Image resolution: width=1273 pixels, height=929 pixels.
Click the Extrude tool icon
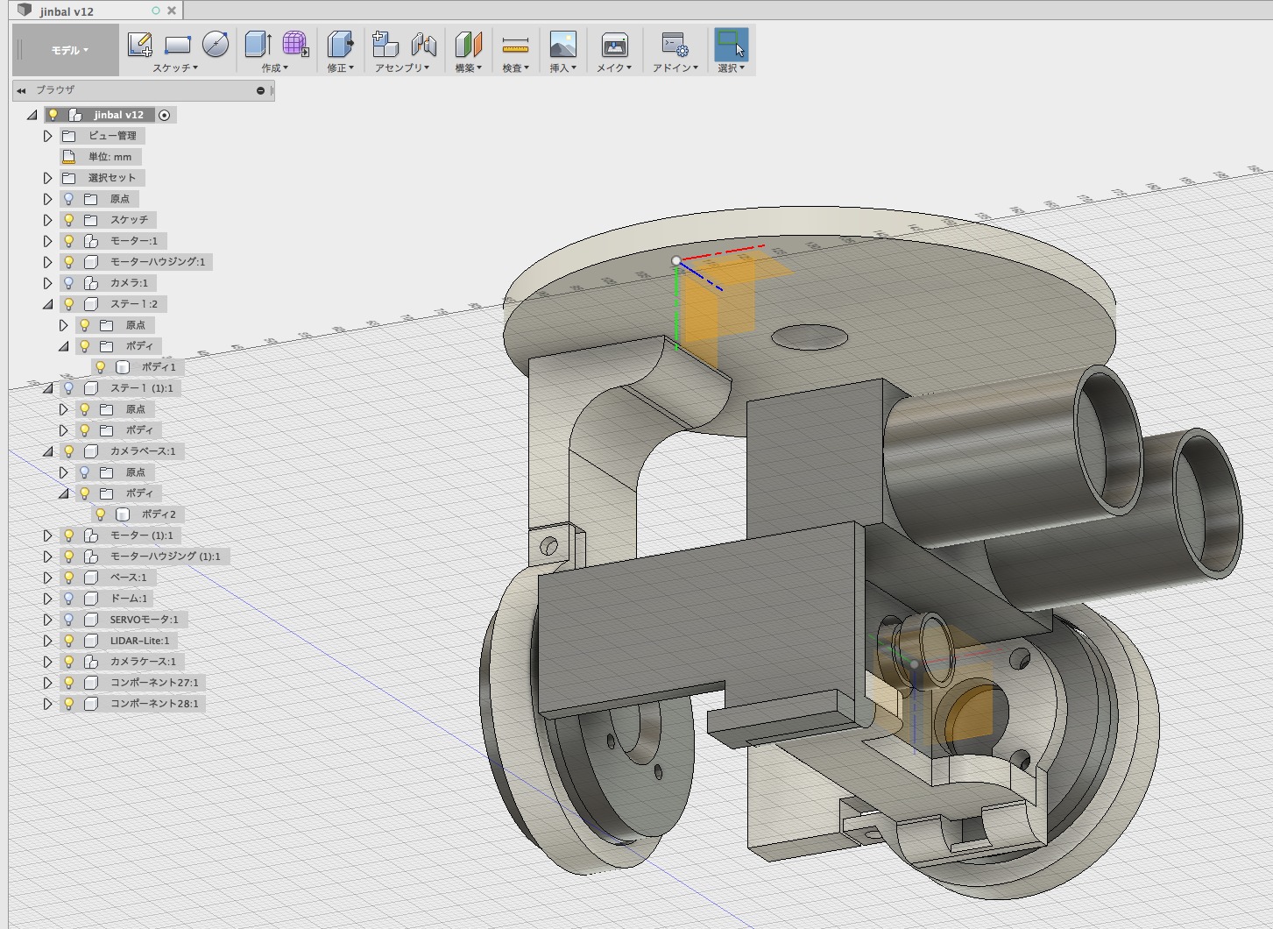click(x=258, y=44)
